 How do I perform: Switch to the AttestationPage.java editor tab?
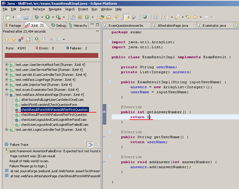[x=174, y=25]
